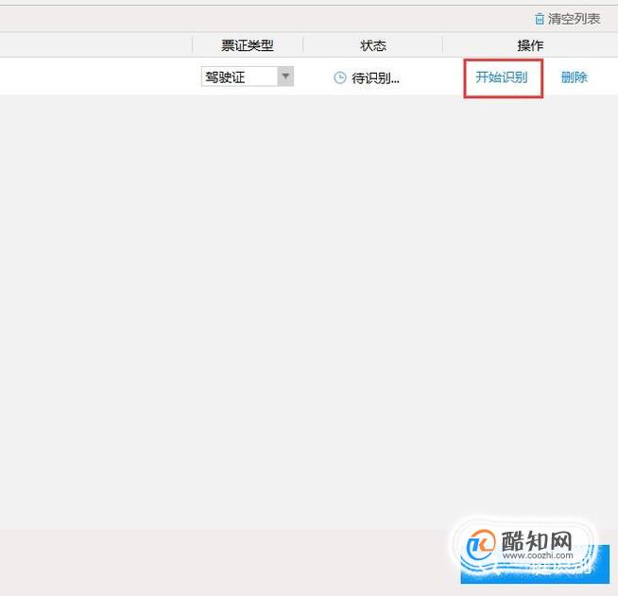Click the 待识别... status text
The image size is (618, 596).
[375, 78]
